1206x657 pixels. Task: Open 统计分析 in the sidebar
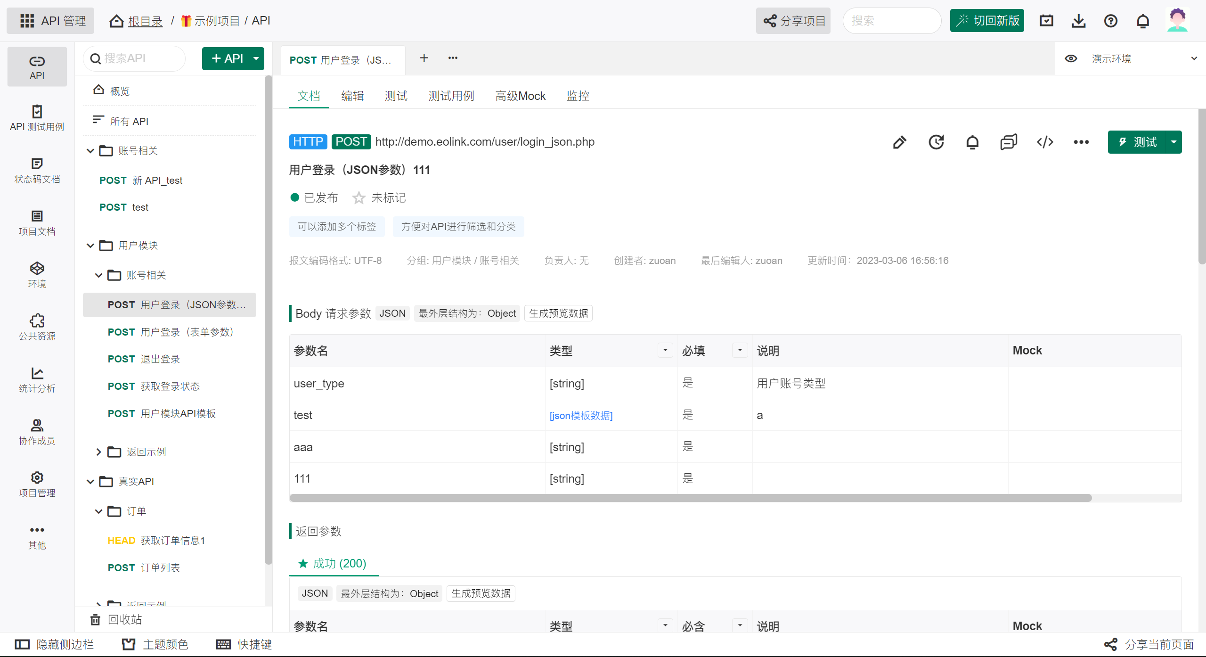tap(37, 379)
